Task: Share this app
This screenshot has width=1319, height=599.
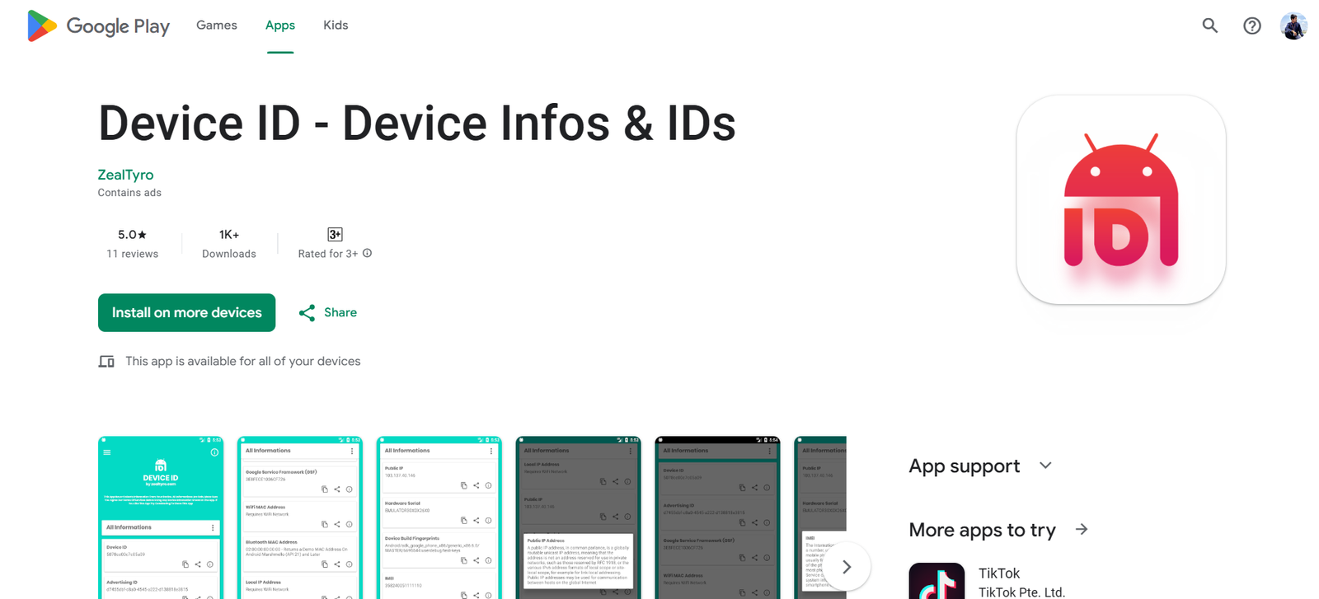Action: 328,313
